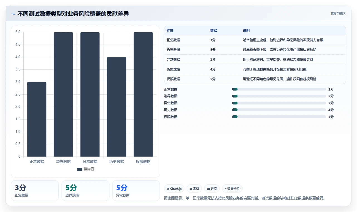
Task: Click the 历史数据 bar in the chart
Action: point(116,107)
